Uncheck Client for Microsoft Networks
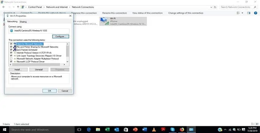The height and width of the screenshot is (133, 260). (11, 44)
